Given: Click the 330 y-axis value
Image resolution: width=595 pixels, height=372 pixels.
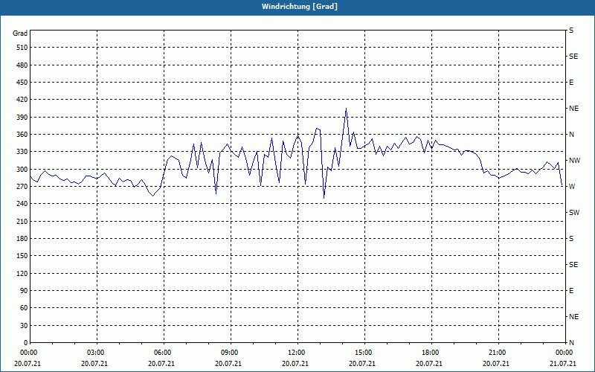Looking at the screenshot, I should (x=22, y=152).
